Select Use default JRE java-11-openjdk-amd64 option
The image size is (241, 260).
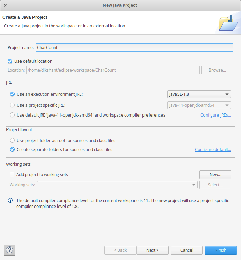tap(12, 115)
